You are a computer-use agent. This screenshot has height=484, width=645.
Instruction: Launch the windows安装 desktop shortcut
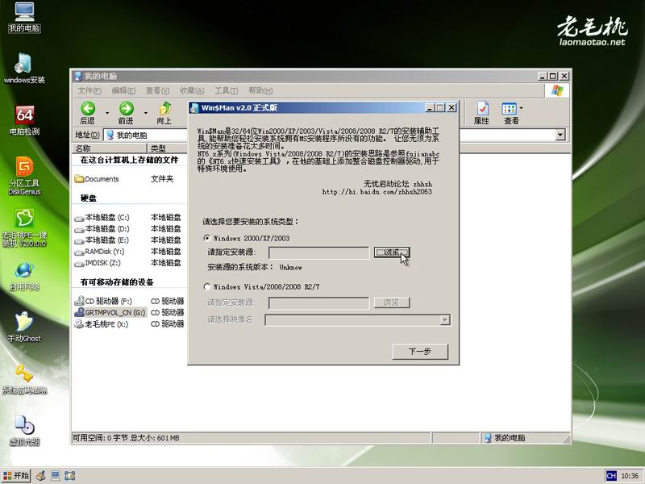[x=24, y=69]
